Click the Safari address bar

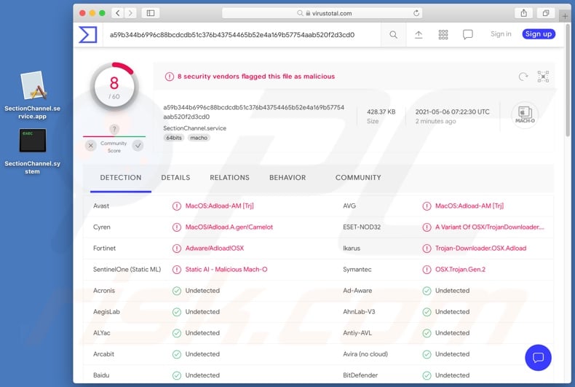(322, 13)
